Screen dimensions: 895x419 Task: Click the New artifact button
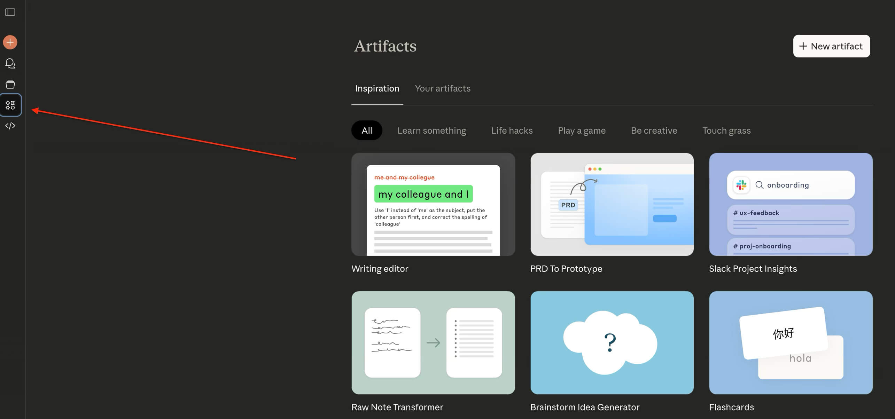coord(831,46)
